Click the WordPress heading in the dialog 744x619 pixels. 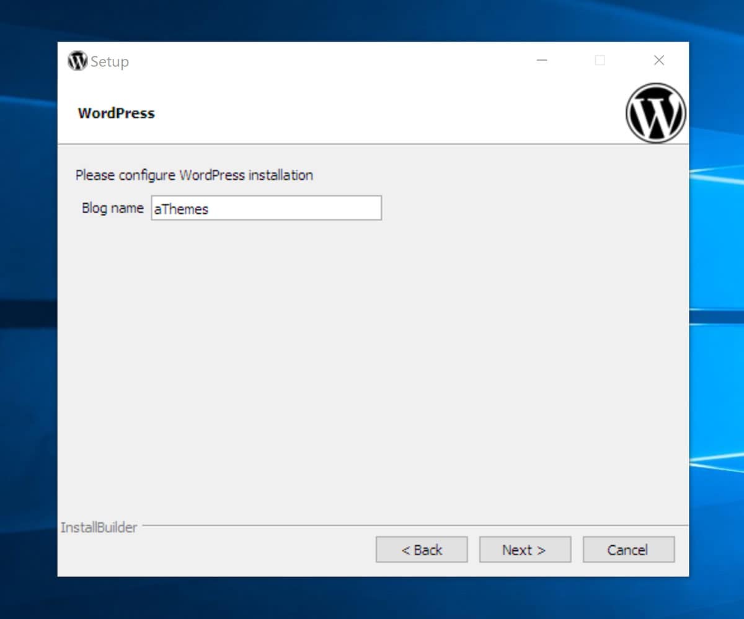pyautogui.click(x=116, y=113)
